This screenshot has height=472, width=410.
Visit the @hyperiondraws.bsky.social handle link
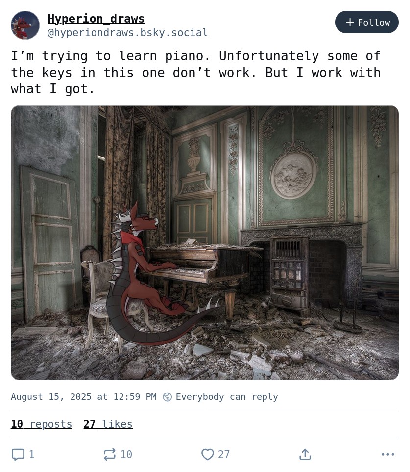[x=127, y=32]
